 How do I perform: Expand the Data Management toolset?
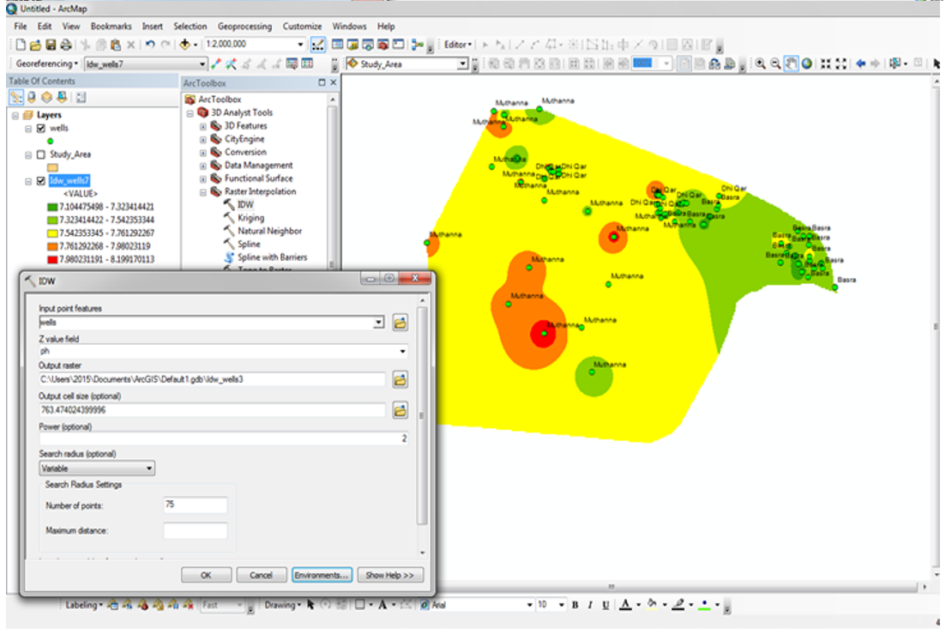click(x=203, y=166)
